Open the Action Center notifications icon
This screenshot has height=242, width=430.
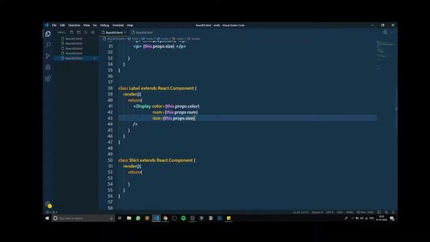pyautogui.click(x=392, y=218)
